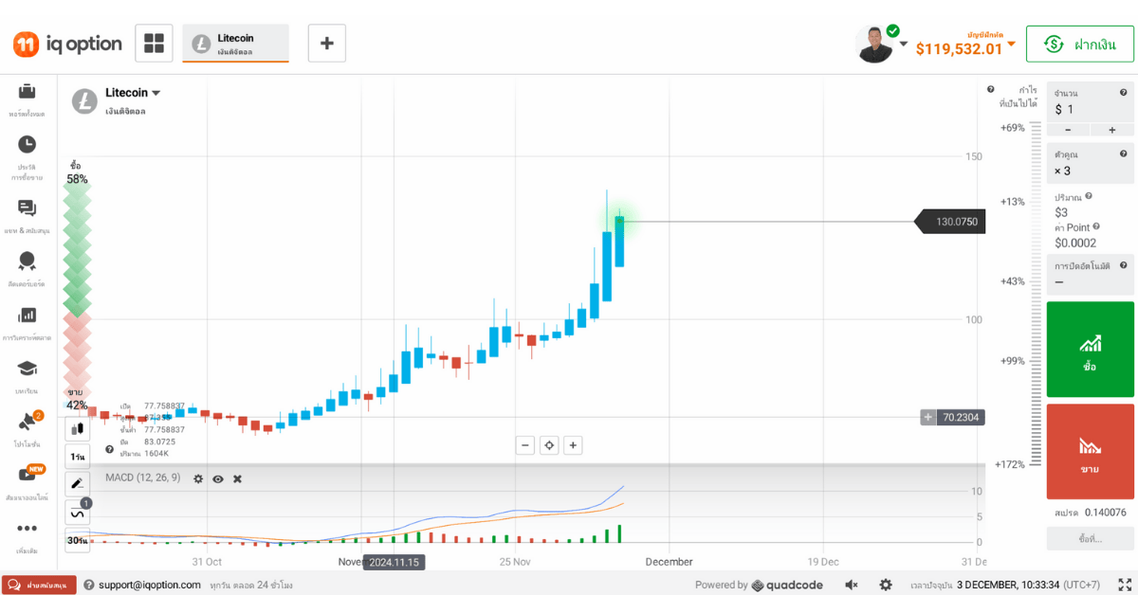
Task: Add a new asset tab with plus
Action: 327,44
